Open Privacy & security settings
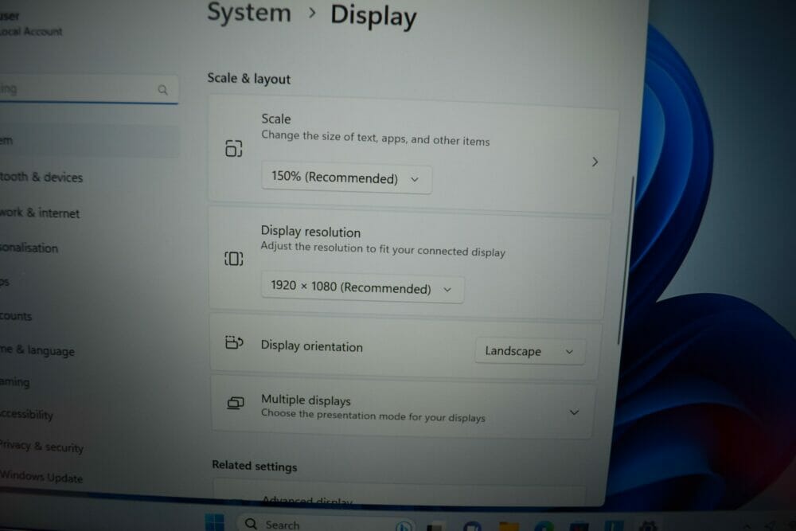Screen dimensions: 796x531 (41, 447)
